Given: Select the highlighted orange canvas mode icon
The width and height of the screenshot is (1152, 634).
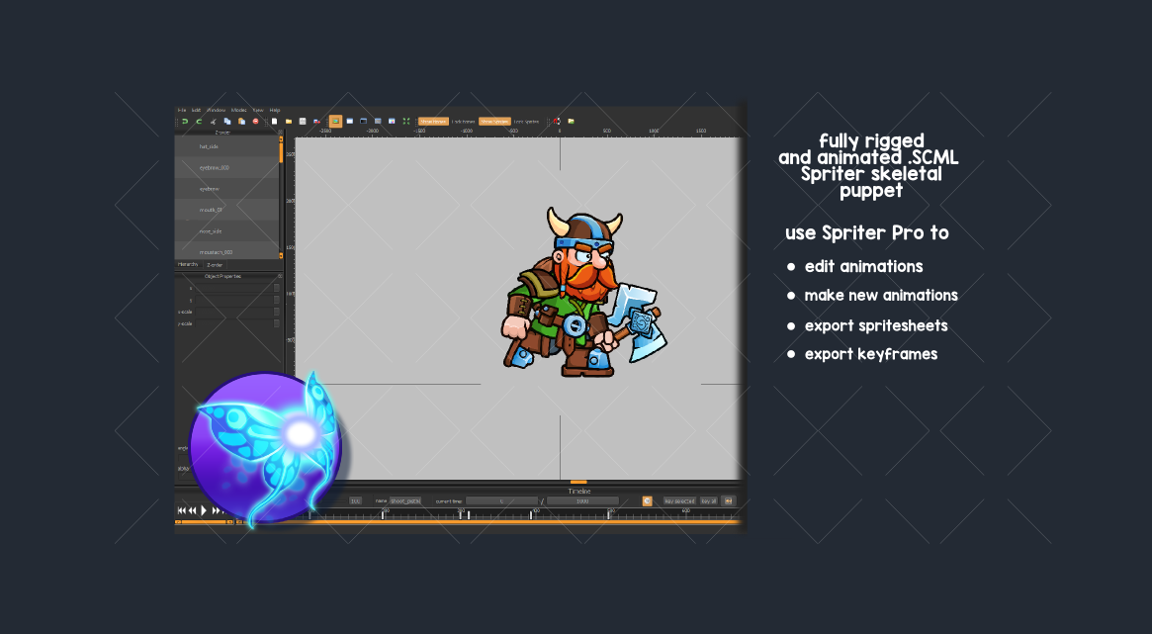Looking at the screenshot, I should click(x=336, y=122).
